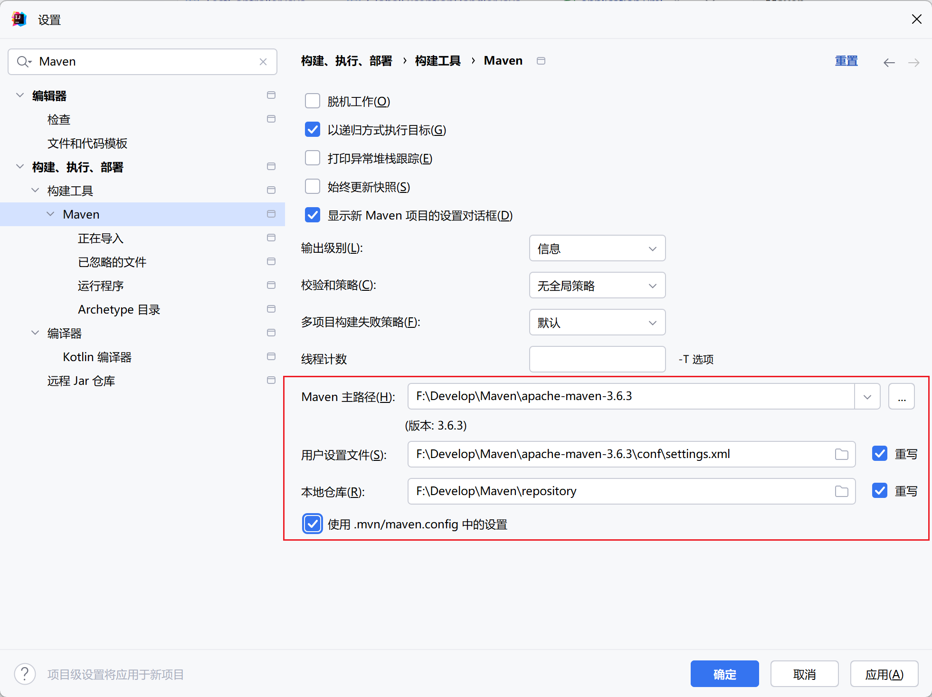Click the project-level icon beside 构建工具 tree row
This screenshot has width=932, height=697.
[x=271, y=190]
